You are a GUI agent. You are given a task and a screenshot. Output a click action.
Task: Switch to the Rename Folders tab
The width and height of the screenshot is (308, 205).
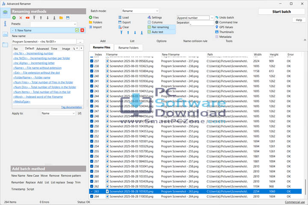click(x=128, y=48)
